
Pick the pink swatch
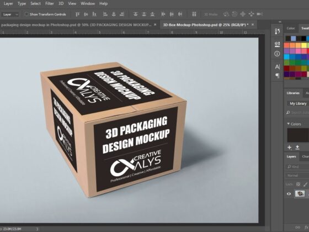(x=299, y=51)
